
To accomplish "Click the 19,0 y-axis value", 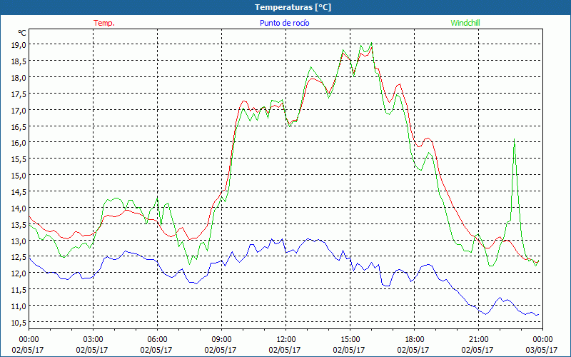I will tap(19, 45).
